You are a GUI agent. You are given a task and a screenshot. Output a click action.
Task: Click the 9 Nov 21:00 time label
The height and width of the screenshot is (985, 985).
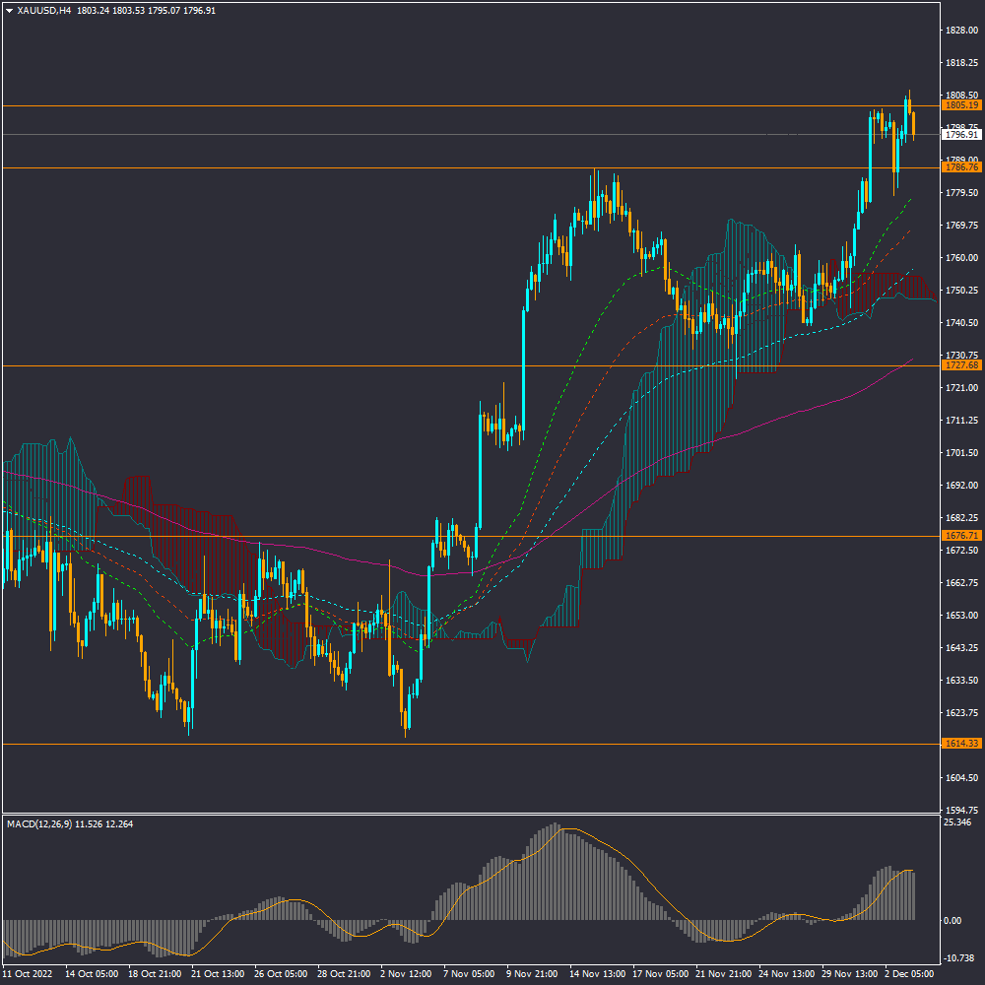530,973
